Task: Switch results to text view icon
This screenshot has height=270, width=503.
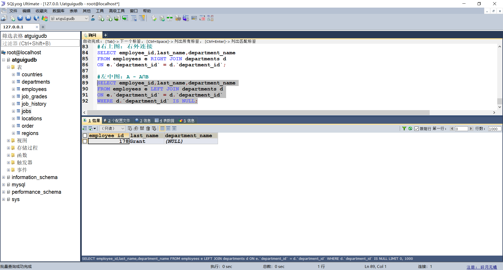Action: pos(174,128)
